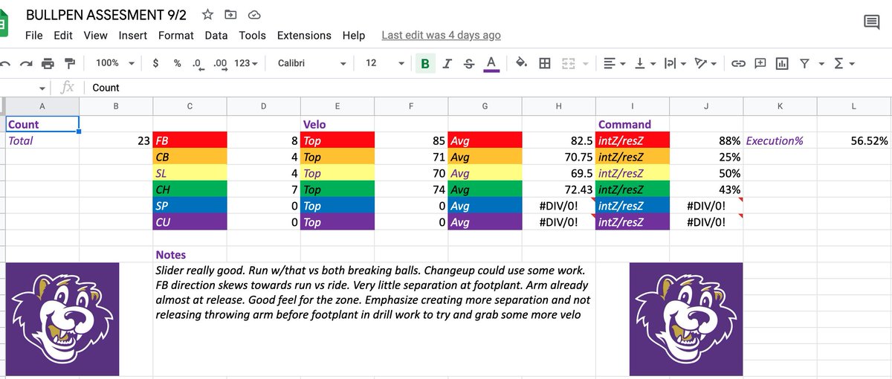Image resolution: width=892 pixels, height=379 pixels.
Task: Select the 56.52% execution cell
Action: pyautogui.click(x=854, y=140)
